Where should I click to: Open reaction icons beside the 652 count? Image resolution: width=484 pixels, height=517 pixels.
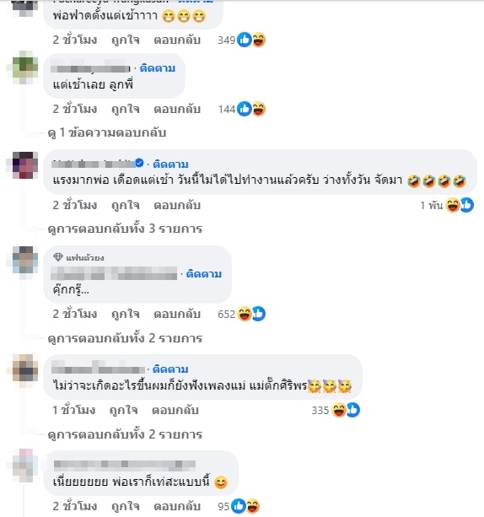[251, 314]
